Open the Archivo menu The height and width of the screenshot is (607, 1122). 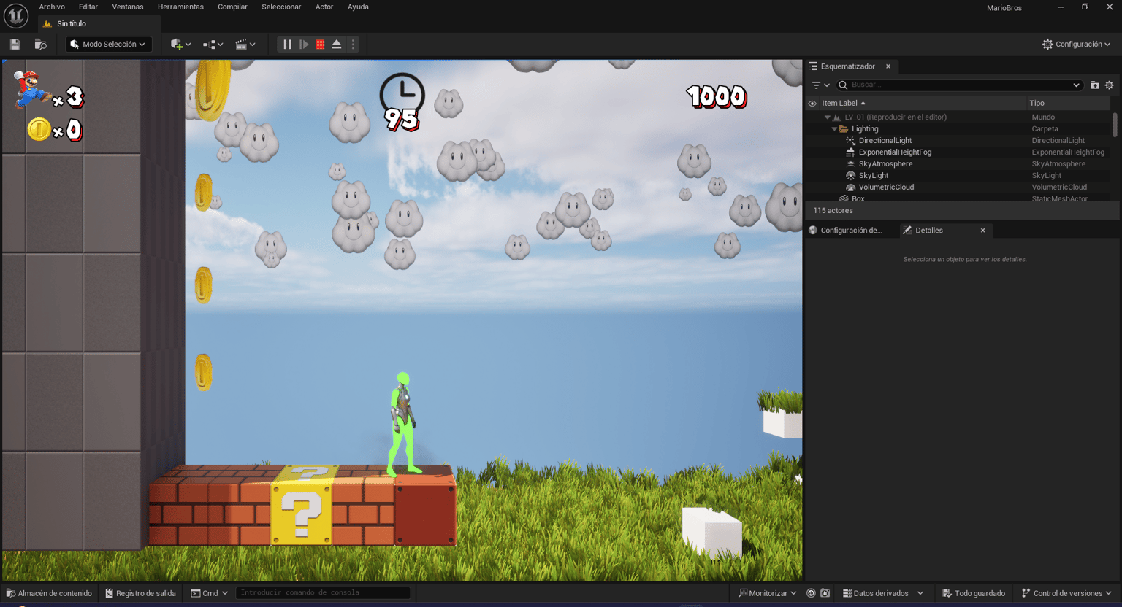[x=52, y=7]
